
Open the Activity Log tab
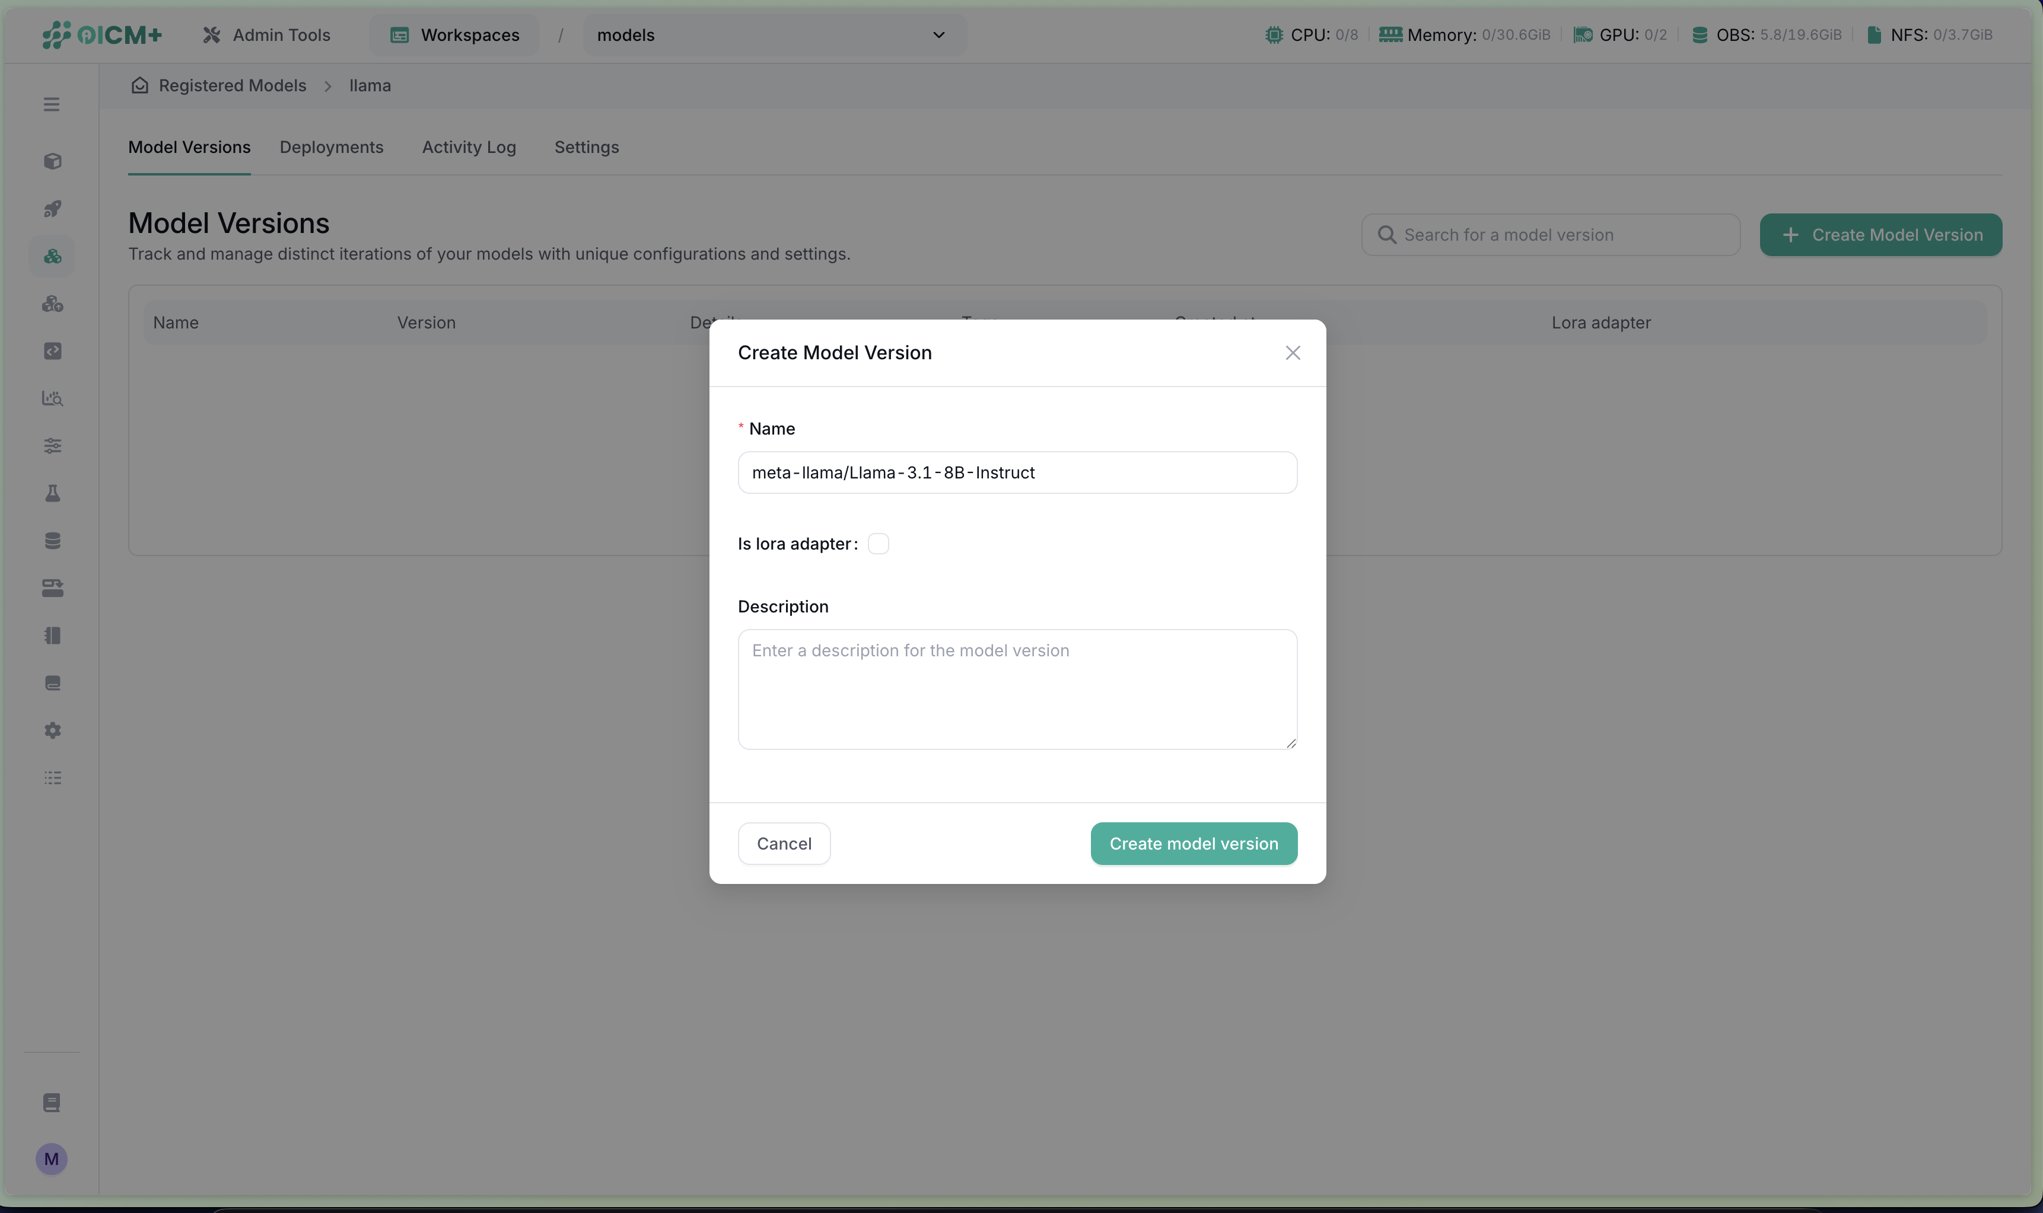click(x=469, y=147)
